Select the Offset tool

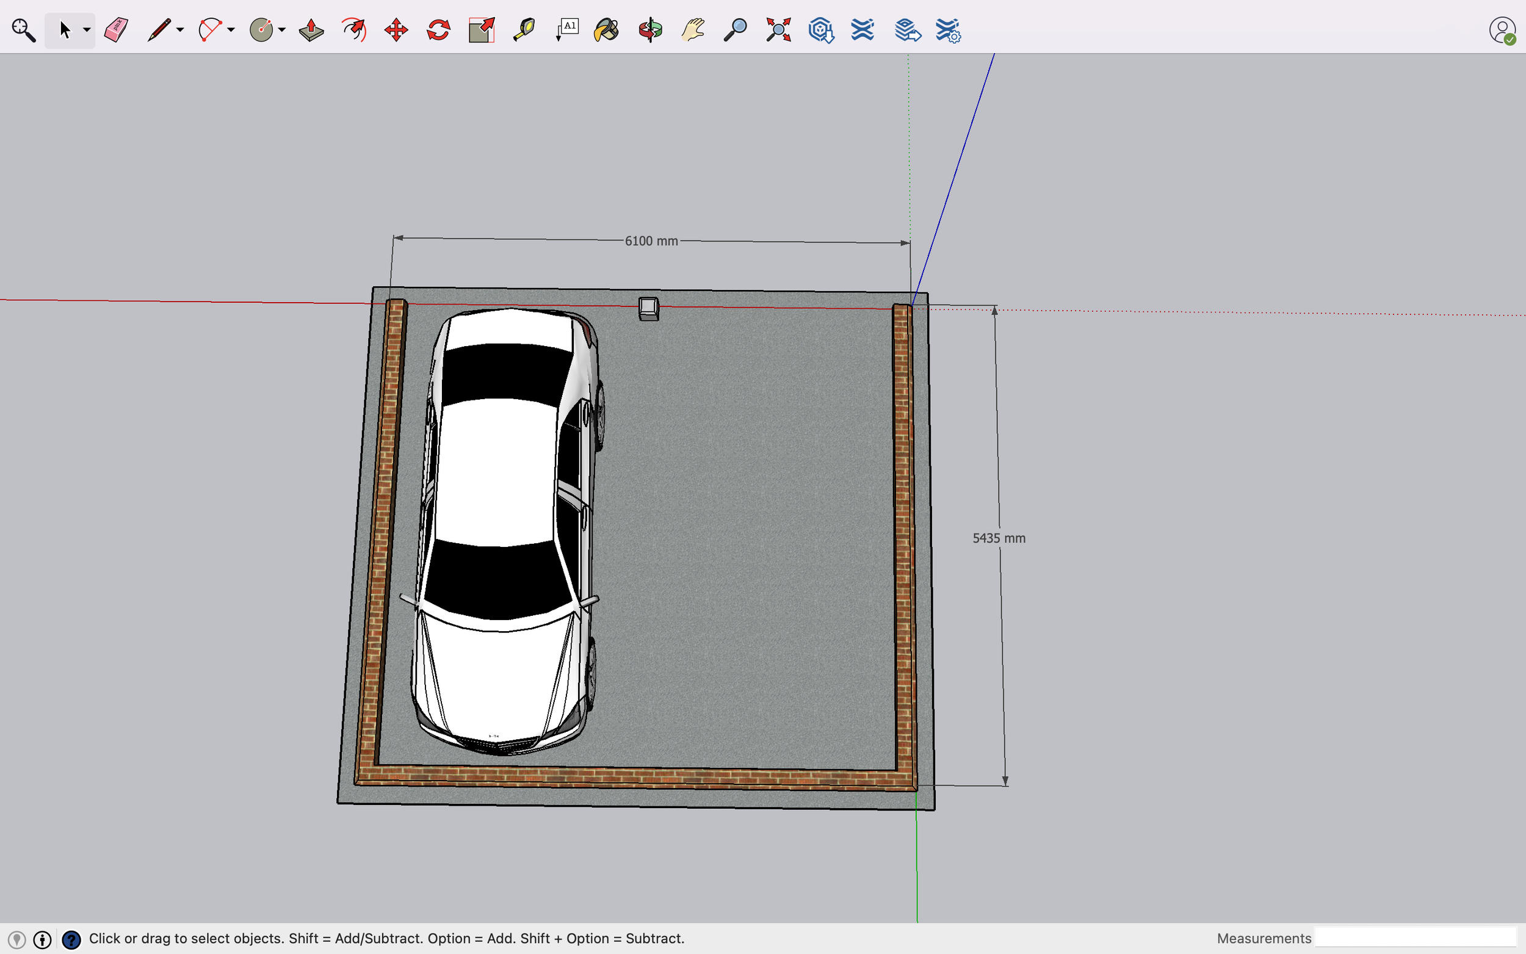(354, 30)
